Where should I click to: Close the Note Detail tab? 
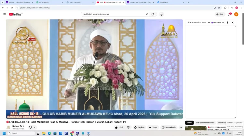(183, 2)
